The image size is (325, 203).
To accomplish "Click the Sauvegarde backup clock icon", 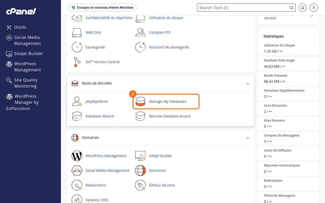I will [x=77, y=47].
